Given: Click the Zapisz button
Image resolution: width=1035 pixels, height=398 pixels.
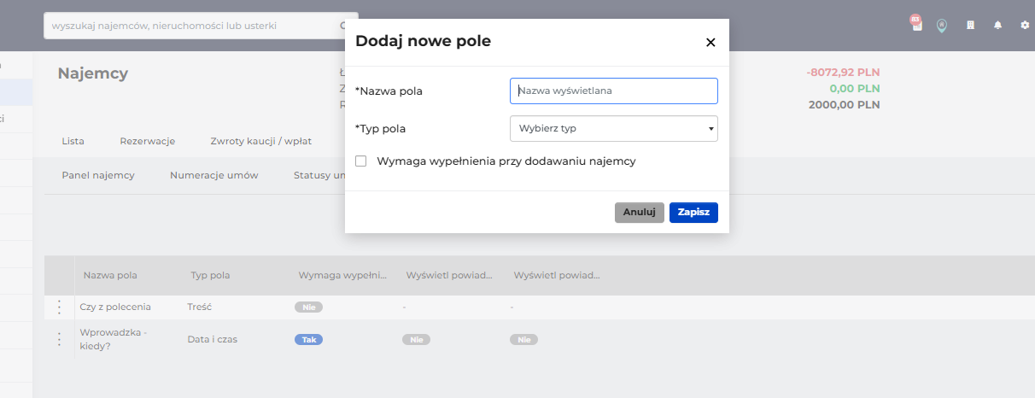Looking at the screenshot, I should 693,213.
